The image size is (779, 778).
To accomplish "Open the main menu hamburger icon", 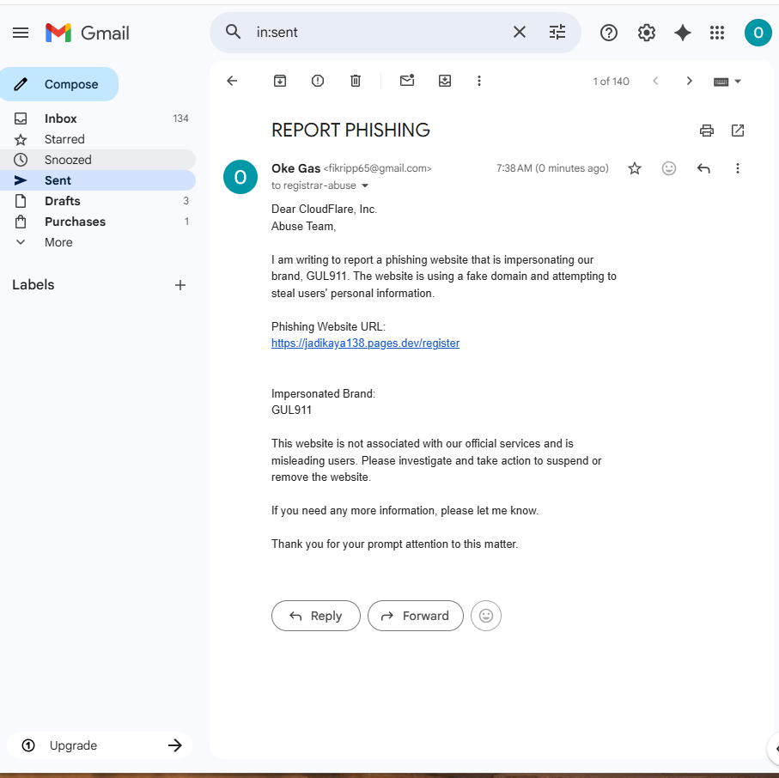I will (x=21, y=33).
